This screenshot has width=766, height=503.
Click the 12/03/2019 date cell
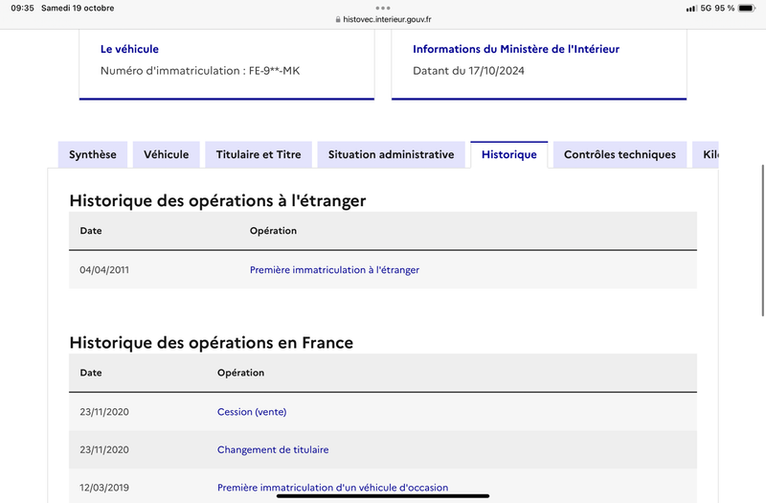[x=104, y=488]
